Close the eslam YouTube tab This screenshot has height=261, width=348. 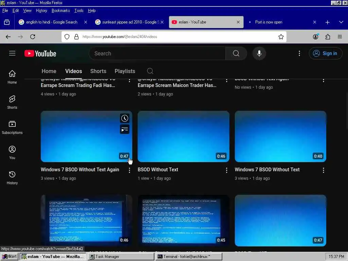click(x=238, y=22)
